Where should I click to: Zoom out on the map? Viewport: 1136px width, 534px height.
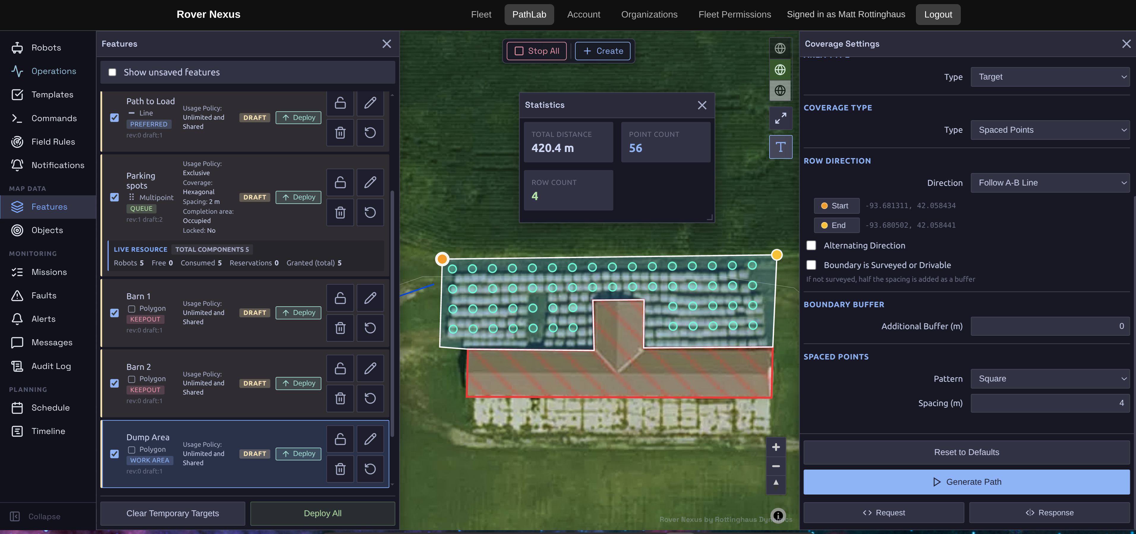776,466
